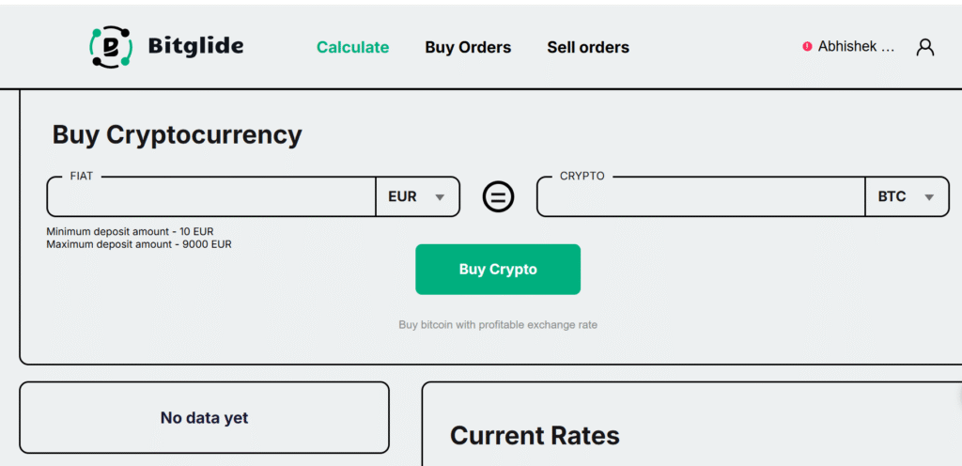Click the Current Rates heading

point(535,436)
